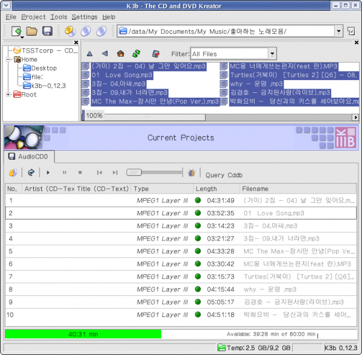Viewport: 362px width, 355px height.
Task: Click the blue circular arrow project icon
Action: coord(31,172)
